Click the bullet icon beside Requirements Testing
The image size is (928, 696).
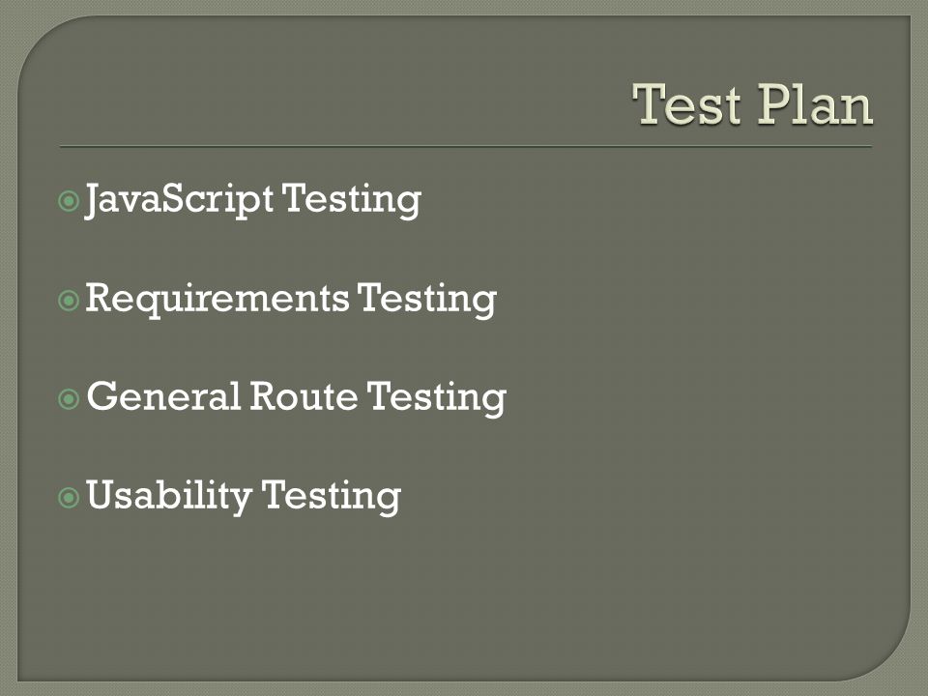(x=69, y=301)
